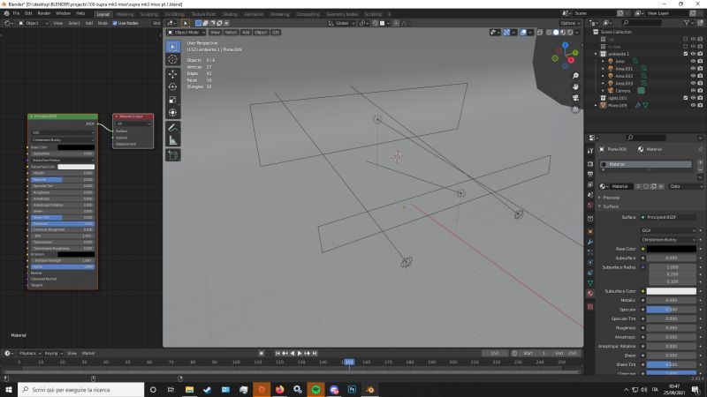Select the Cursor tool in viewport toolbar
The height and width of the screenshot is (397, 707).
point(172,59)
